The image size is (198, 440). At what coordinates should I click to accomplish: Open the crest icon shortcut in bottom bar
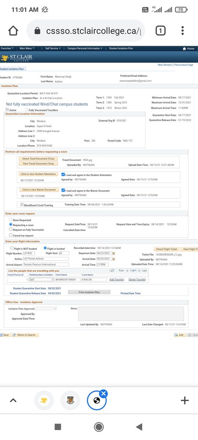(70, 400)
